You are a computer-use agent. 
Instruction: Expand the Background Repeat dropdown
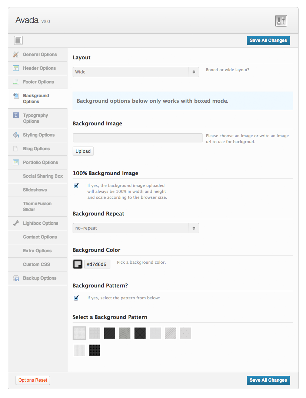pyautogui.click(x=136, y=228)
